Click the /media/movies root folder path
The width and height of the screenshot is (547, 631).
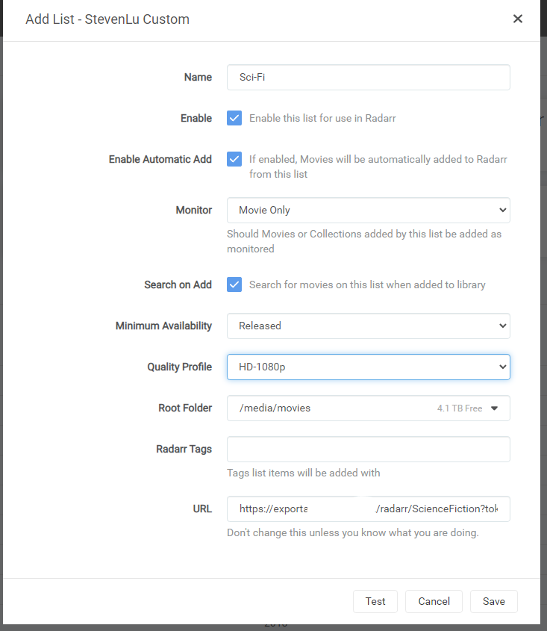tap(275, 408)
